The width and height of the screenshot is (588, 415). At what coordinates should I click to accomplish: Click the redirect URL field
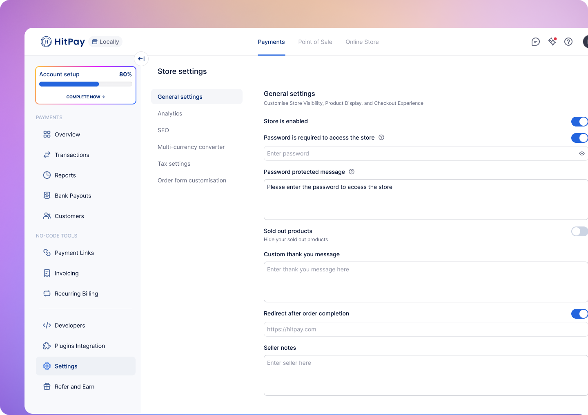426,329
